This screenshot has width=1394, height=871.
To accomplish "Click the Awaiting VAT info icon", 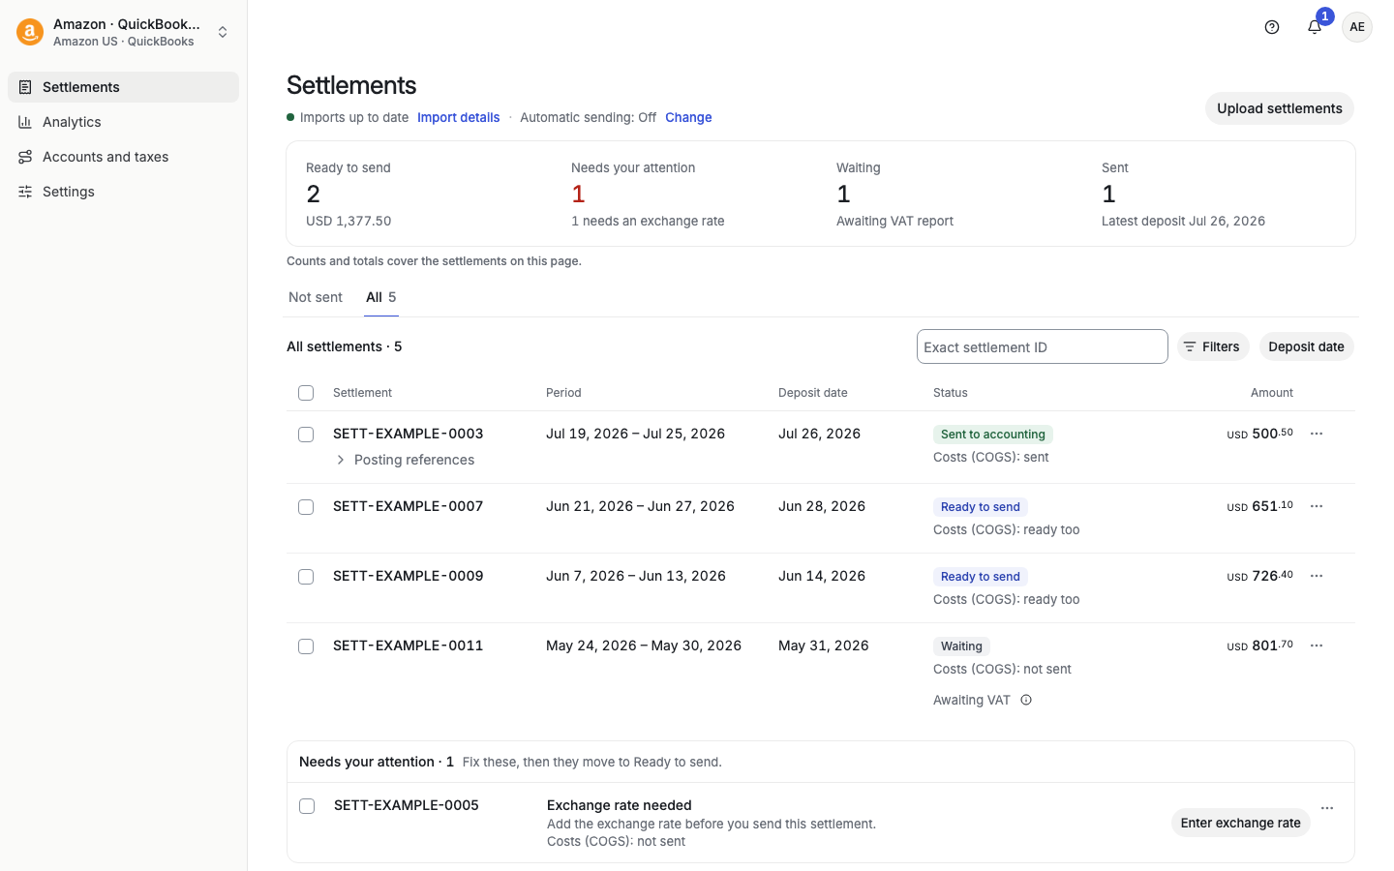I will point(1026,701).
